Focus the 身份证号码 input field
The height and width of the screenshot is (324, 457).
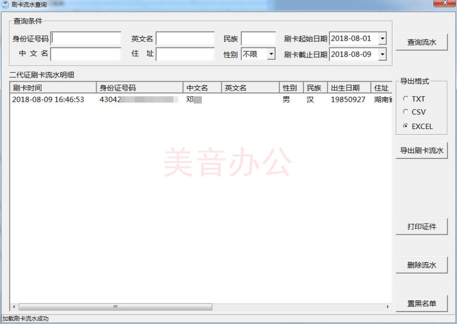click(86, 39)
